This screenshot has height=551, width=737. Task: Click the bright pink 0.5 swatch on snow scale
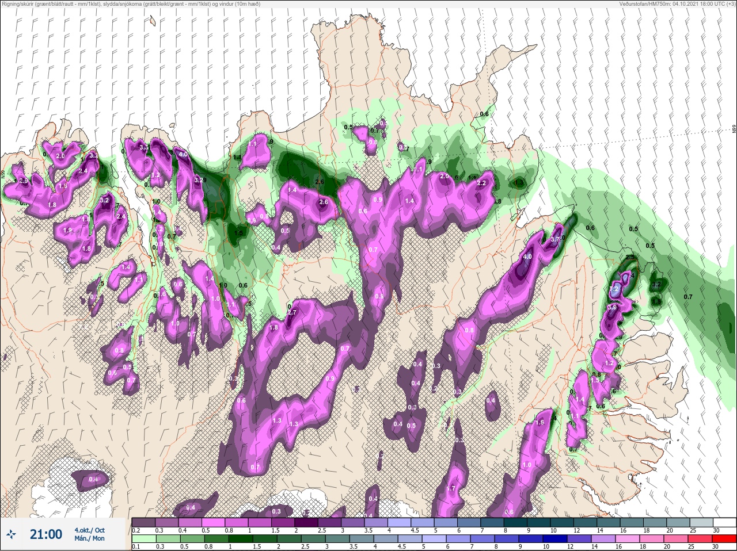click(x=213, y=522)
